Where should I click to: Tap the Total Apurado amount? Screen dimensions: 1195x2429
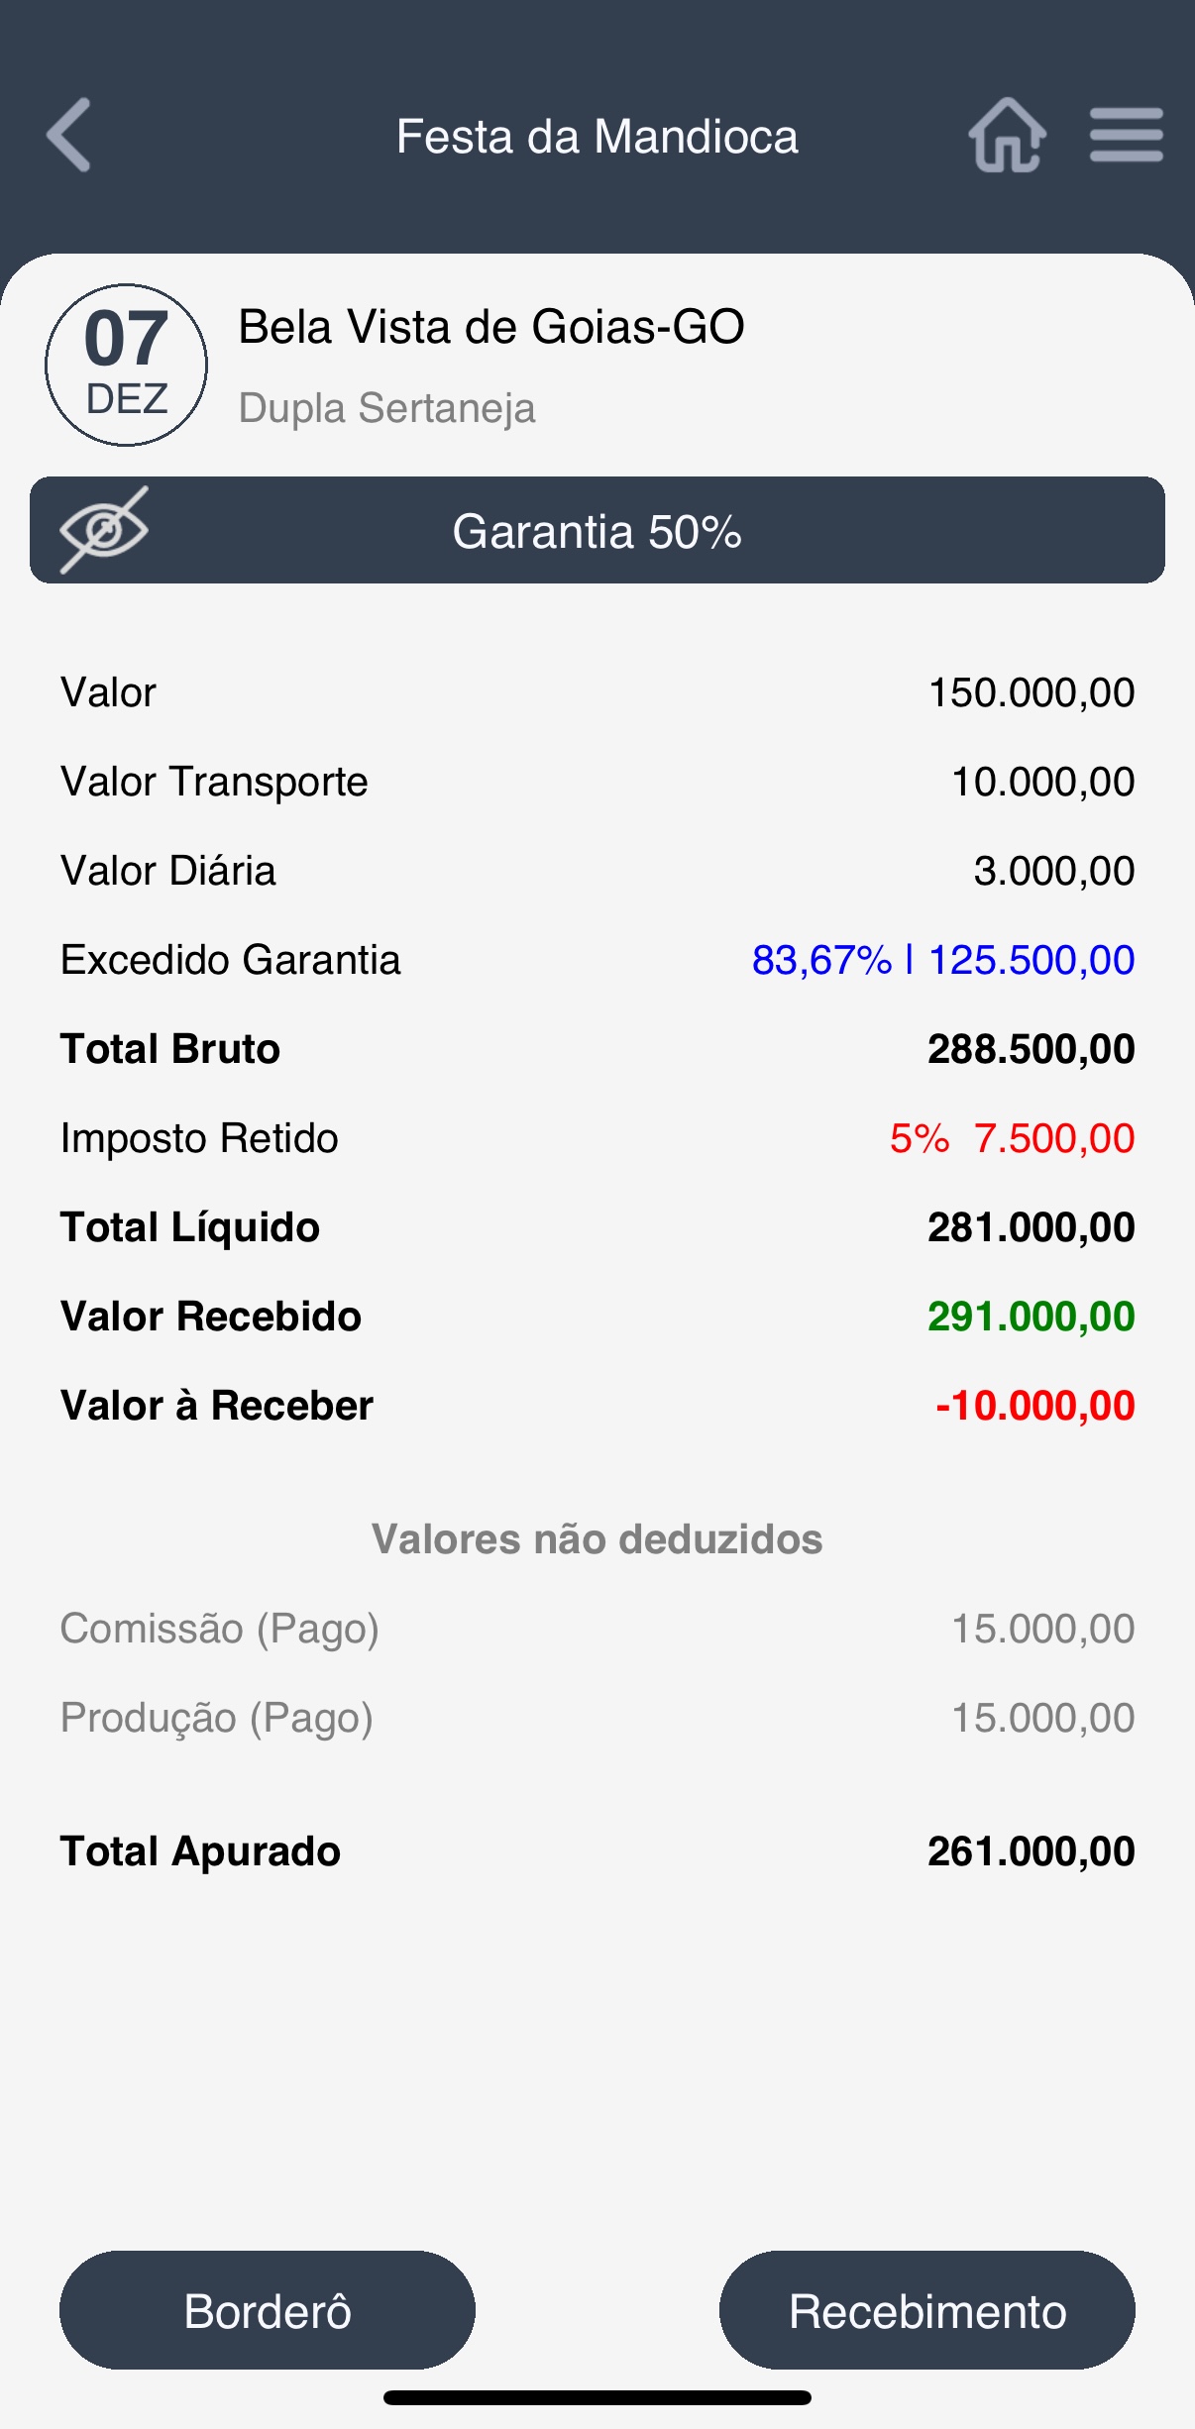[1031, 1851]
